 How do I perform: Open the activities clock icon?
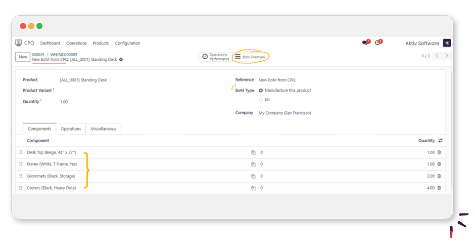tap(378, 43)
